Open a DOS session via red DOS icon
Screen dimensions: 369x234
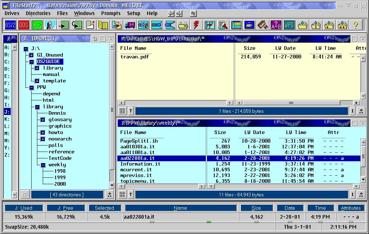point(24,25)
